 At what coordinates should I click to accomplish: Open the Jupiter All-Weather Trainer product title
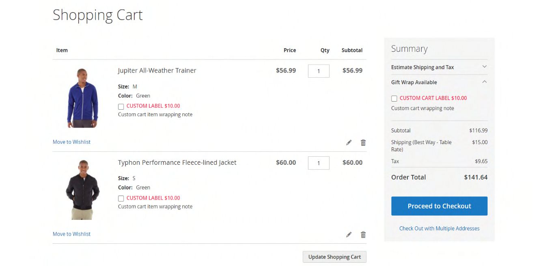pos(157,70)
